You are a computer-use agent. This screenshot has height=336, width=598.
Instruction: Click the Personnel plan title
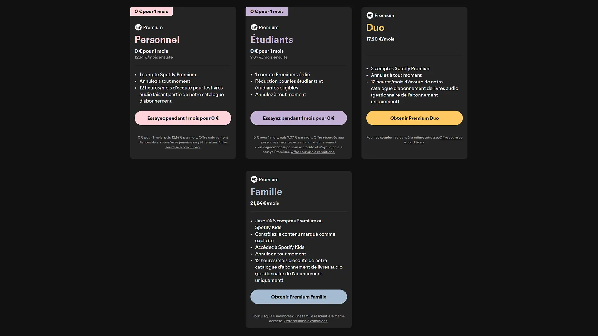click(157, 40)
